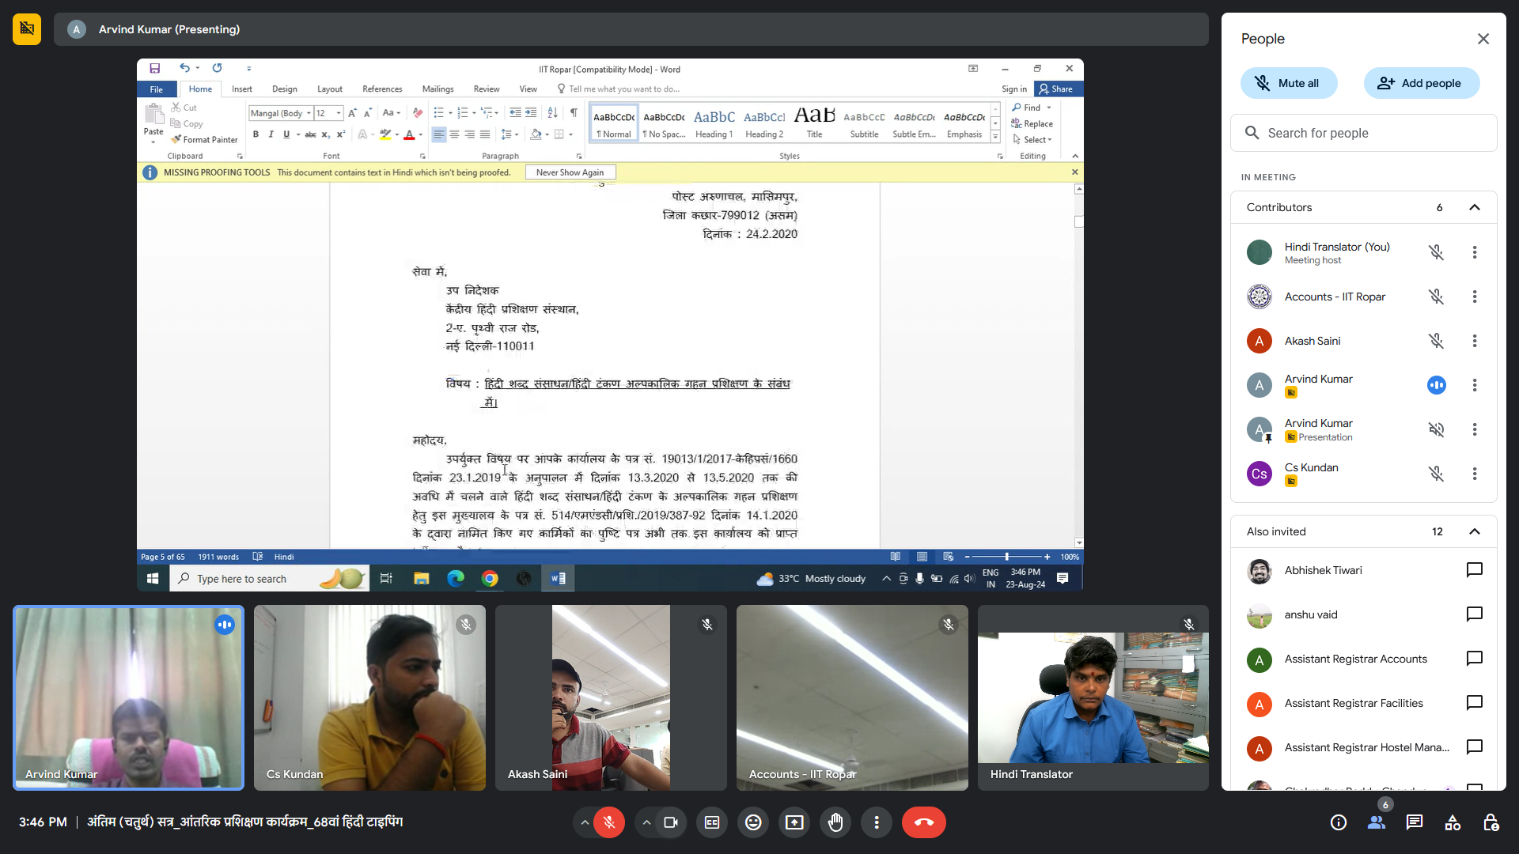
Task: Open the Design tab in Word
Action: [x=285, y=89]
